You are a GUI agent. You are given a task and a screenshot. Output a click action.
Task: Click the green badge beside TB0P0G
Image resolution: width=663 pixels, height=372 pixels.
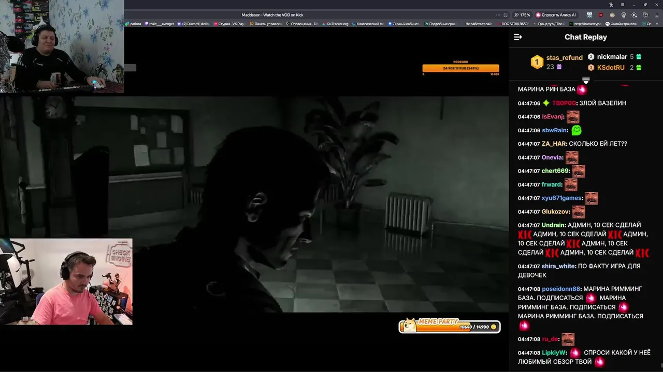pos(546,103)
